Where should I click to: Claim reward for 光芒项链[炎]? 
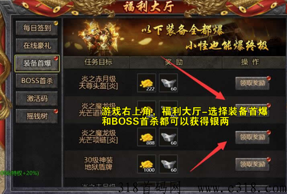[x=252, y=137]
